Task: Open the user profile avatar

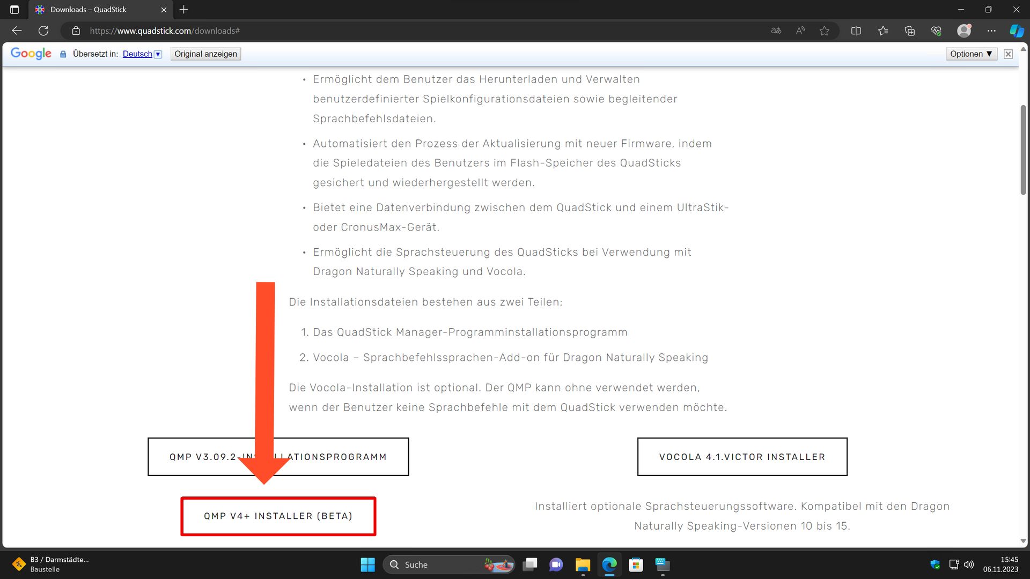Action: click(x=964, y=31)
